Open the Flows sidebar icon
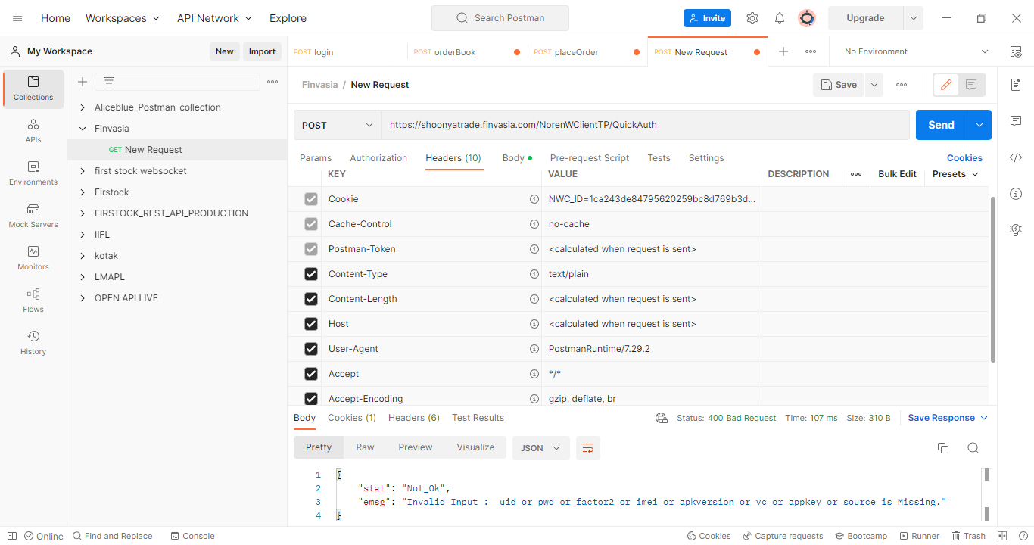Image resolution: width=1034 pixels, height=545 pixels. (33, 301)
